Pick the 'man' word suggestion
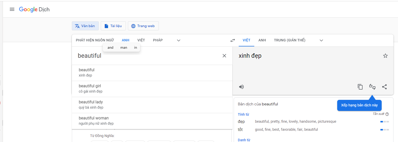Screen dimensions: 398x142 (124, 47)
